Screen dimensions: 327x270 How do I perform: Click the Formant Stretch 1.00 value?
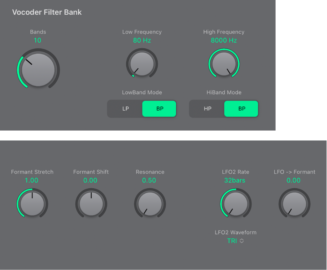32,180
